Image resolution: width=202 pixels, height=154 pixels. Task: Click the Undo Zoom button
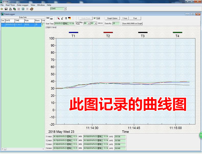tap(86, 18)
